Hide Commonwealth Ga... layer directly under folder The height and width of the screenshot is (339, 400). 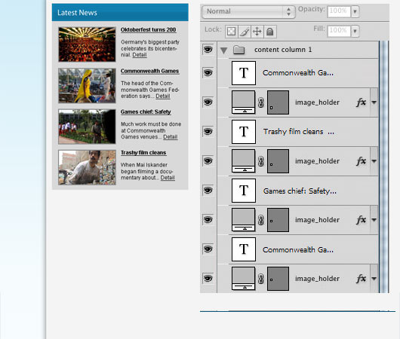pos(208,73)
